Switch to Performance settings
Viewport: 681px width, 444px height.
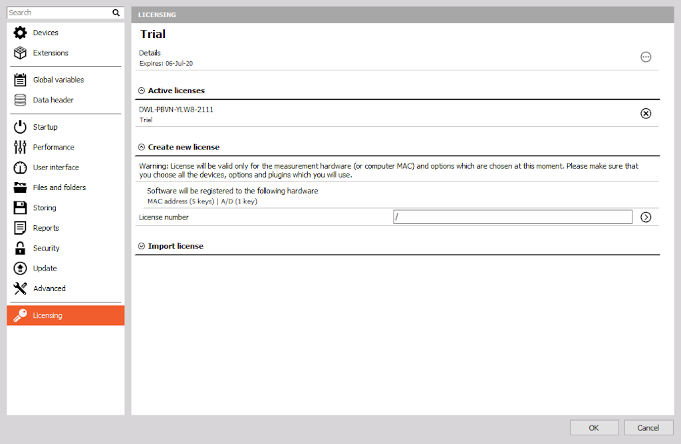tap(54, 147)
